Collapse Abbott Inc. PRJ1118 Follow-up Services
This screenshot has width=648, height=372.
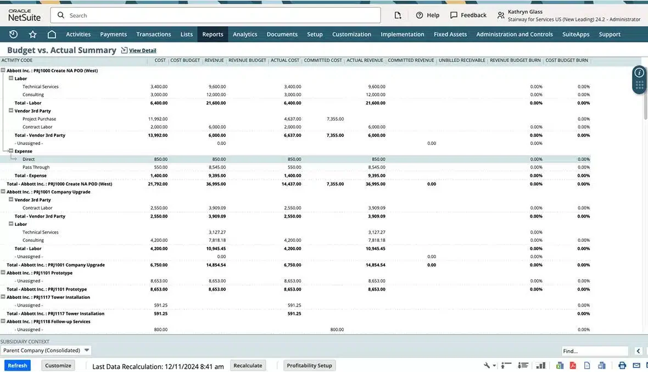coord(3,321)
